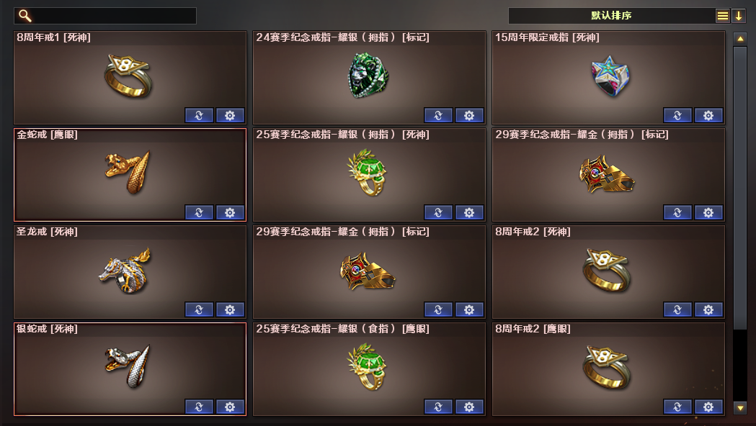The width and height of the screenshot is (756, 426).
Task: Click the swap icon on 银蛇戒 [死神]
Action: click(199, 407)
